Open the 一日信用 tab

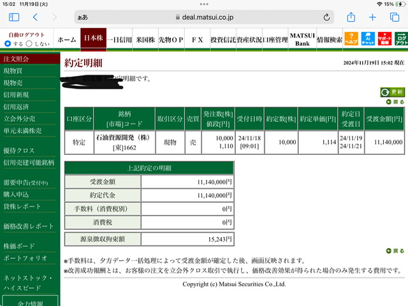pos(119,40)
